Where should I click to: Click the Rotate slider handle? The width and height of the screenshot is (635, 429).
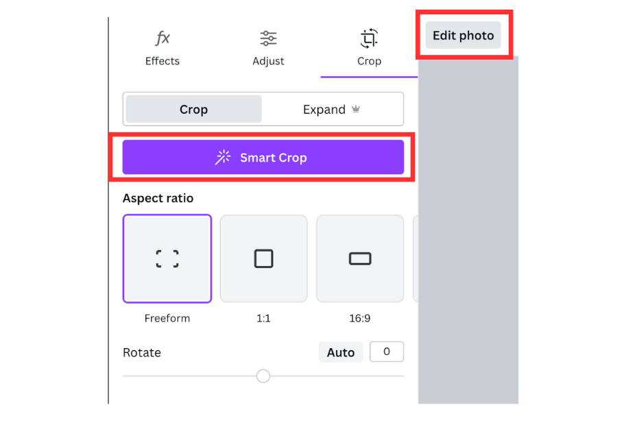tap(263, 376)
